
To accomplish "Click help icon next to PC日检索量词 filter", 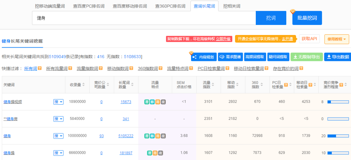I will (x=227, y=68).
